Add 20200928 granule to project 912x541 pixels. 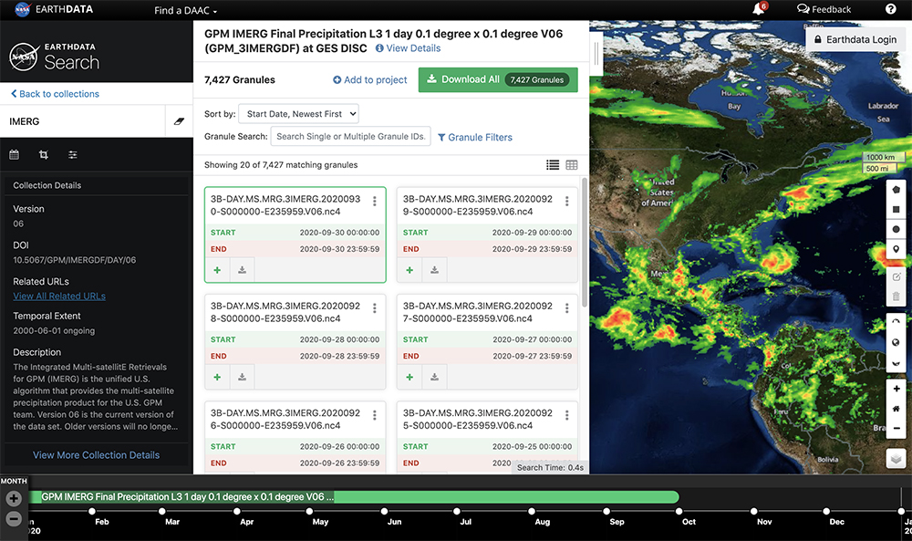[218, 377]
